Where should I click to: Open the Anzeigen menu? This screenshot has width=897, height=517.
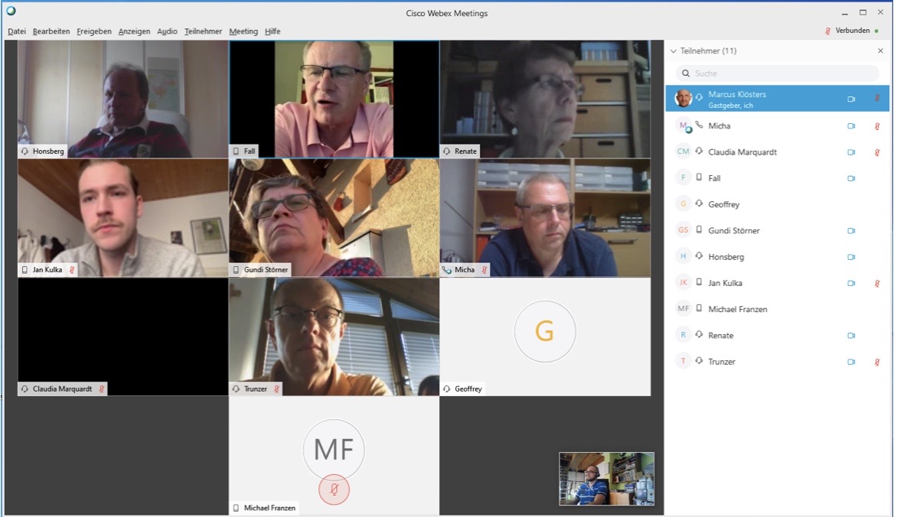click(x=134, y=31)
